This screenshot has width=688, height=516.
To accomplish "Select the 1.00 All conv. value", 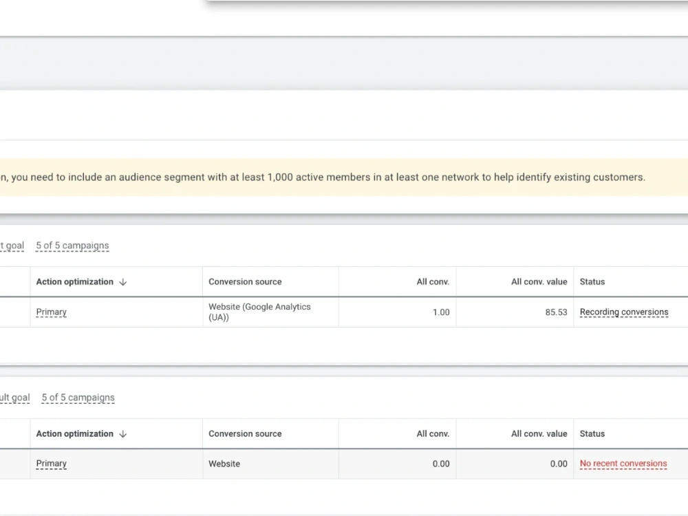I will coord(441,312).
